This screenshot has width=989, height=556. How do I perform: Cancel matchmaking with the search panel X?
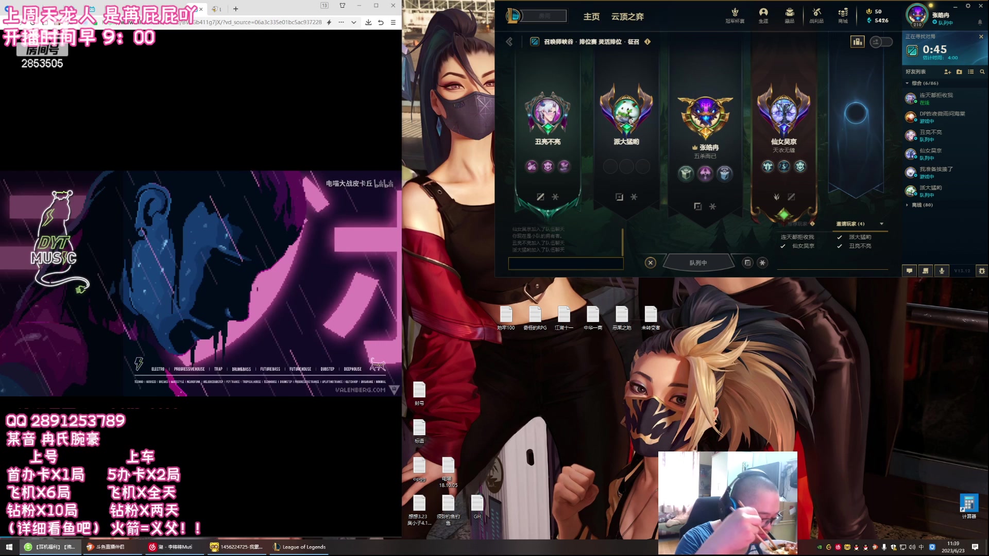coord(981,37)
